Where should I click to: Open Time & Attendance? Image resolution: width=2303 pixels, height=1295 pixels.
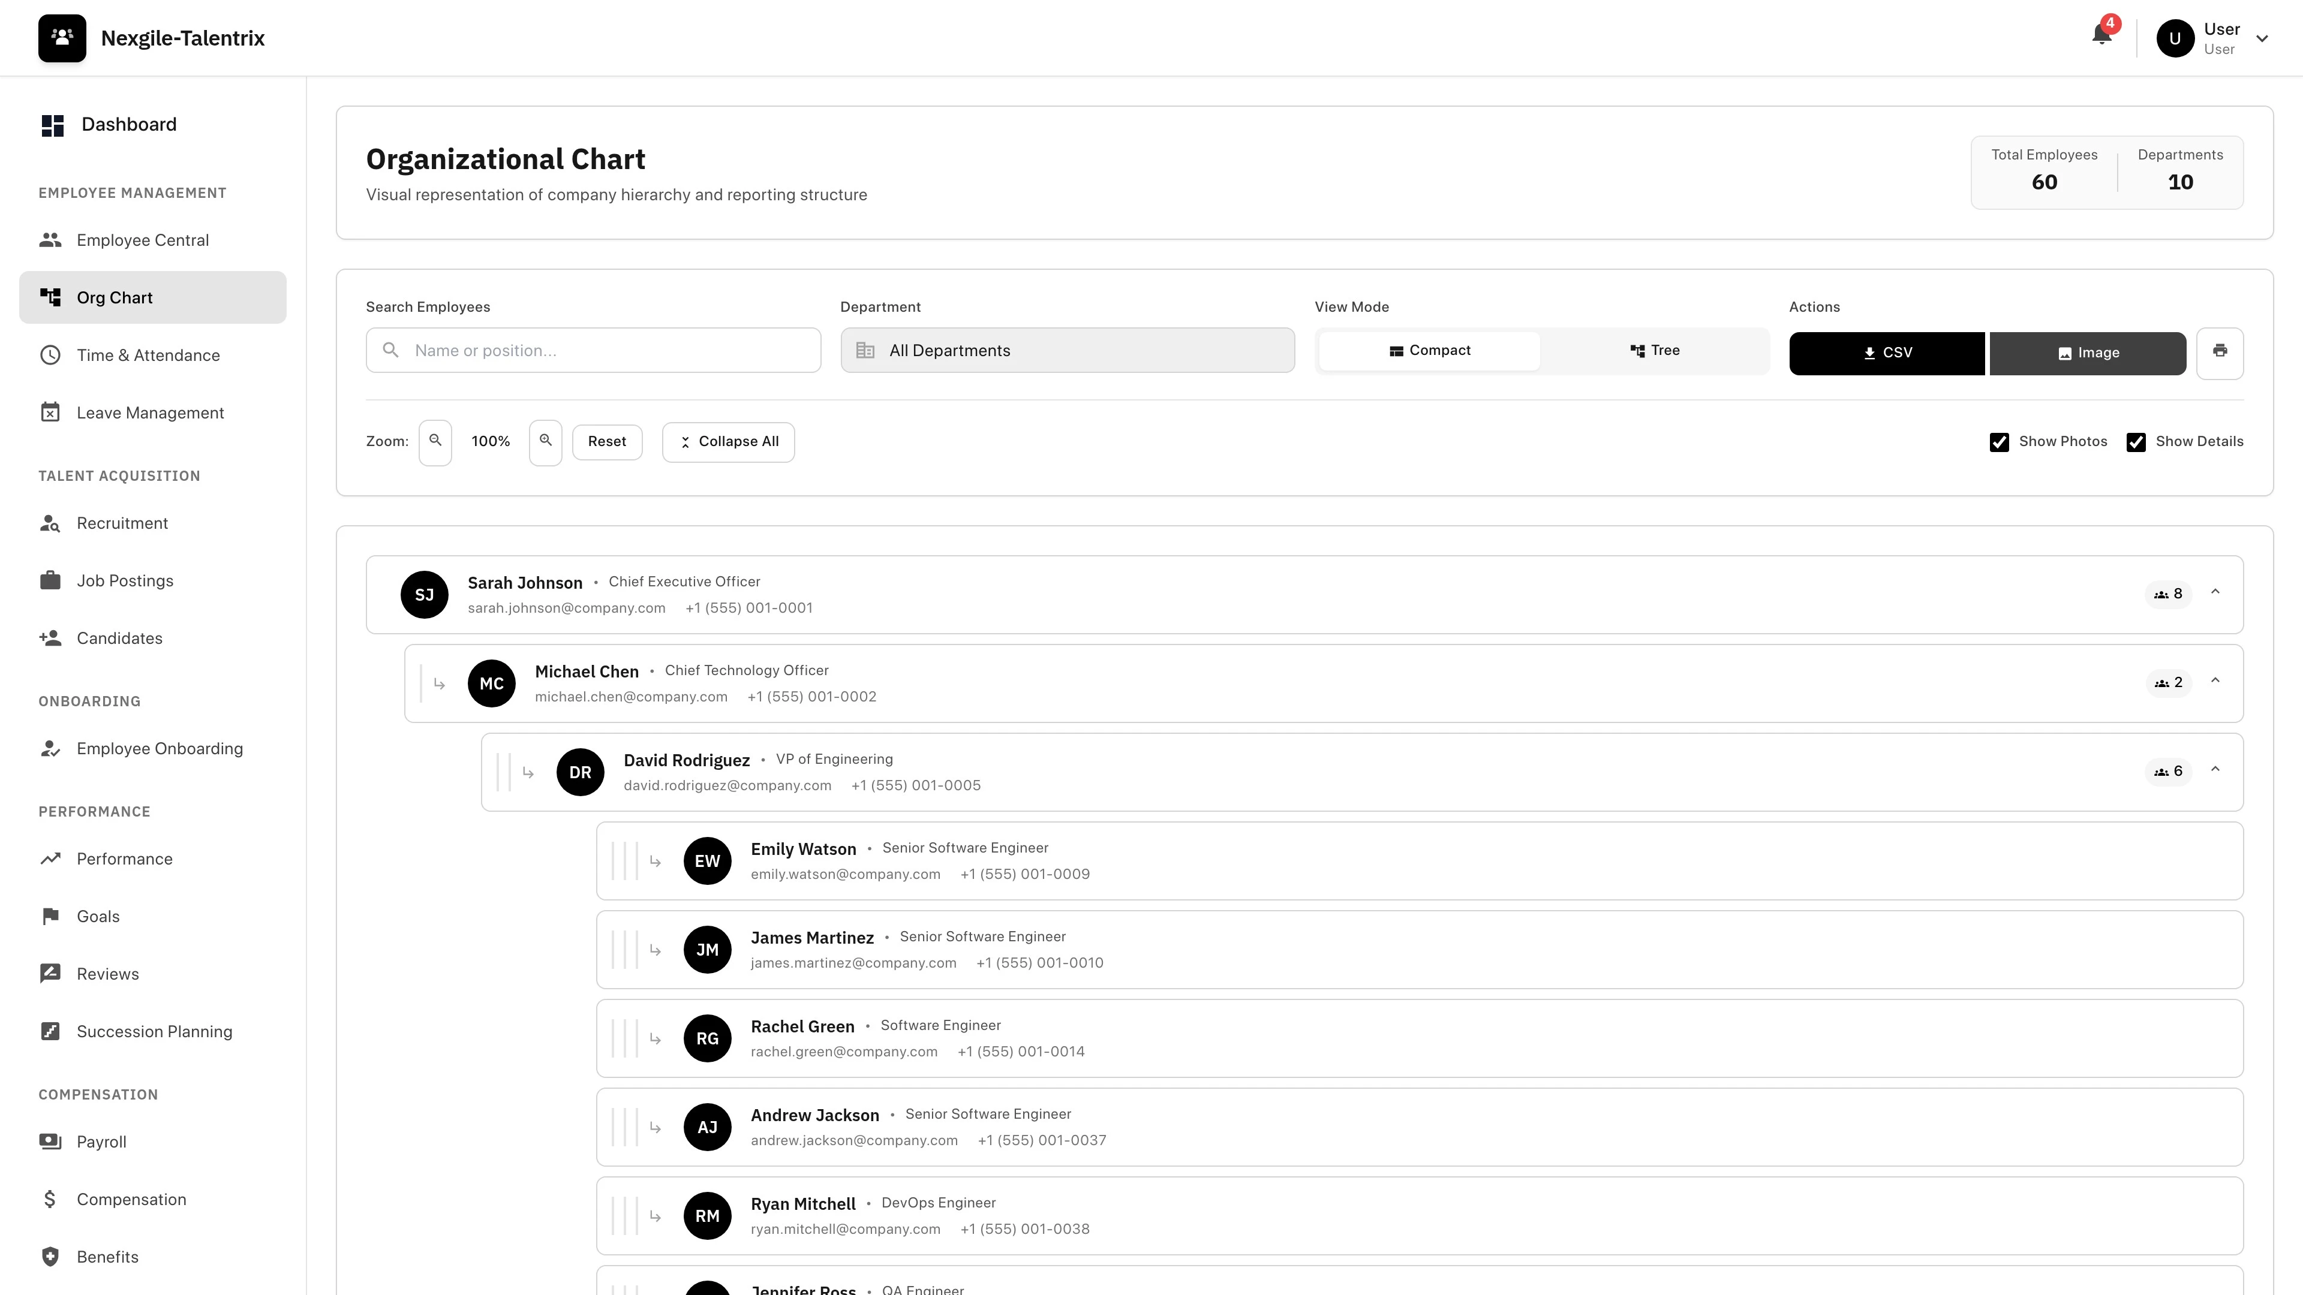pos(153,355)
